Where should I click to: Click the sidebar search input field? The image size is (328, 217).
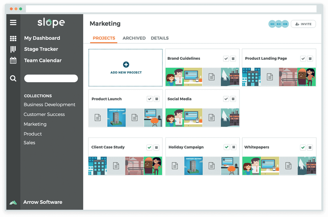[x=51, y=78]
